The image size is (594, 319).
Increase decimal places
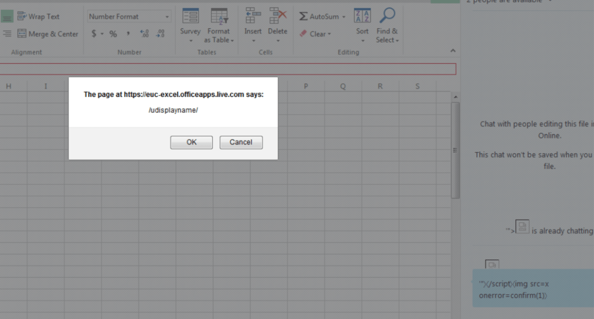point(144,34)
